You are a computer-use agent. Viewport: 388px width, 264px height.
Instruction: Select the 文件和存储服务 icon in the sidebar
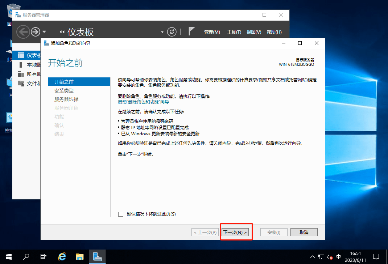coord(21,84)
